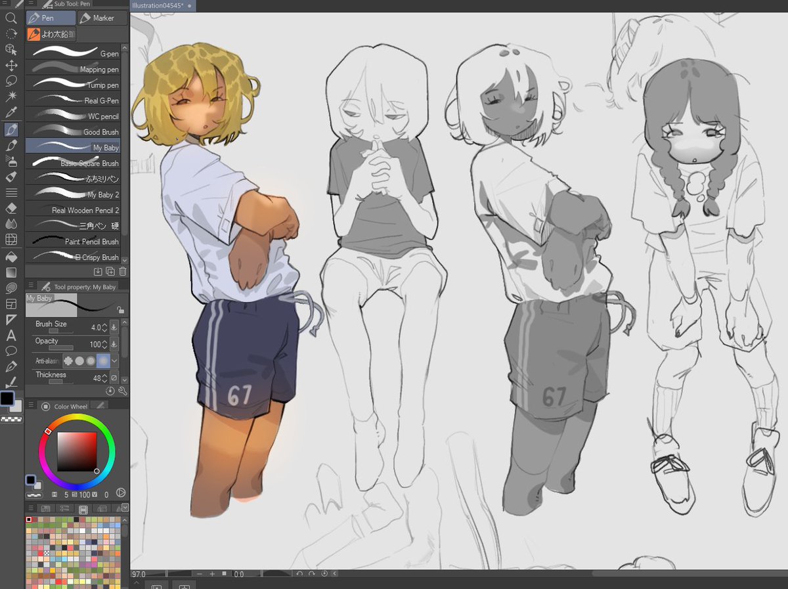This screenshot has height=589, width=788.
Task: Zoom out with minus button
Action: (x=200, y=574)
